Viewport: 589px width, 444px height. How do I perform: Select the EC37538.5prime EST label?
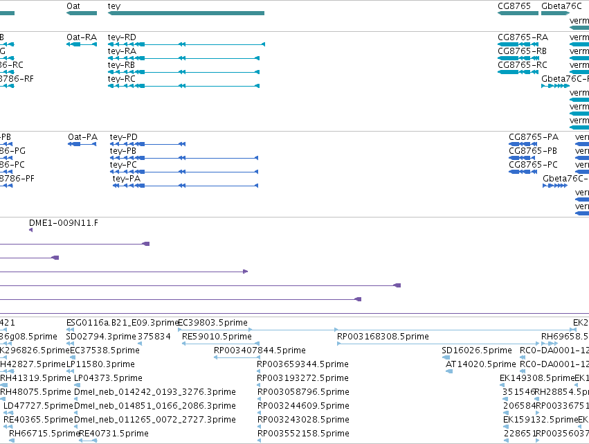pos(105,350)
